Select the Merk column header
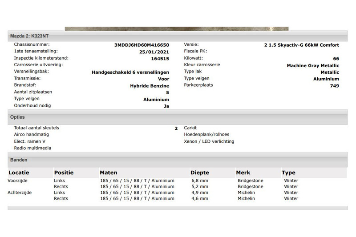Screen dimensions: 356x237 click(x=243, y=173)
